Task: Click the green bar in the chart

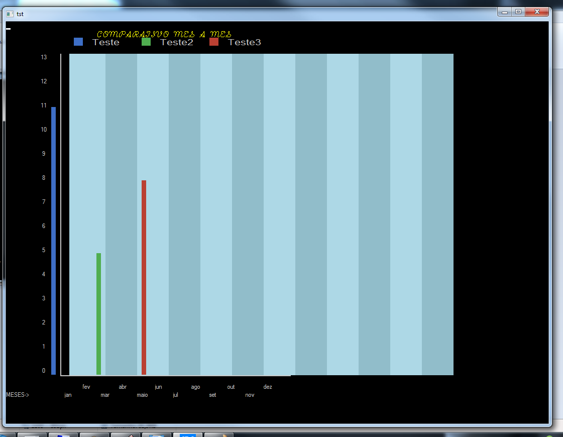Action: click(99, 314)
